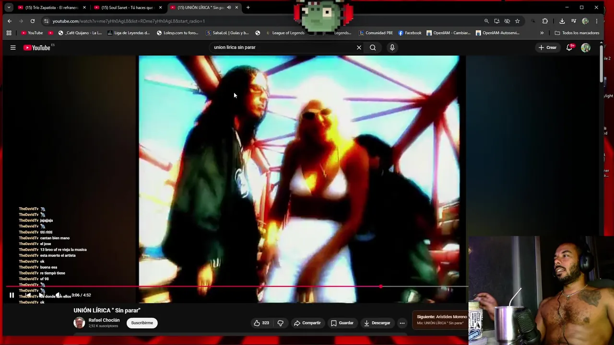Open the Rafael Choclán channel avatar
The width and height of the screenshot is (614, 345).
point(79,323)
